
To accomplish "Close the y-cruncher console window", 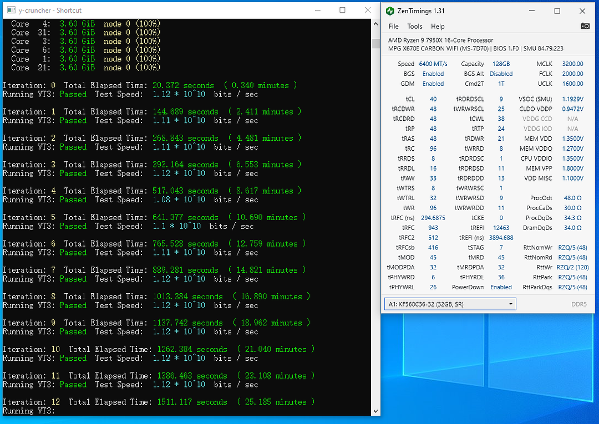I will 367,10.
